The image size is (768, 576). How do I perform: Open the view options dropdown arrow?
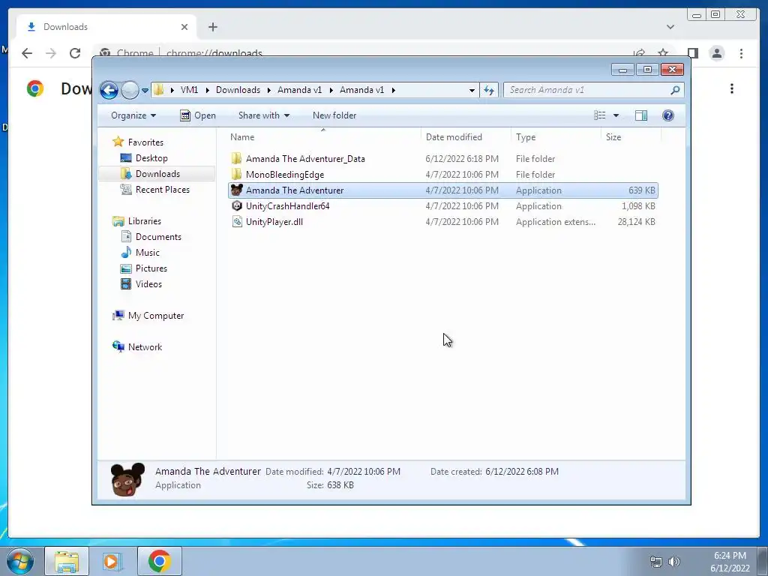[x=616, y=115]
